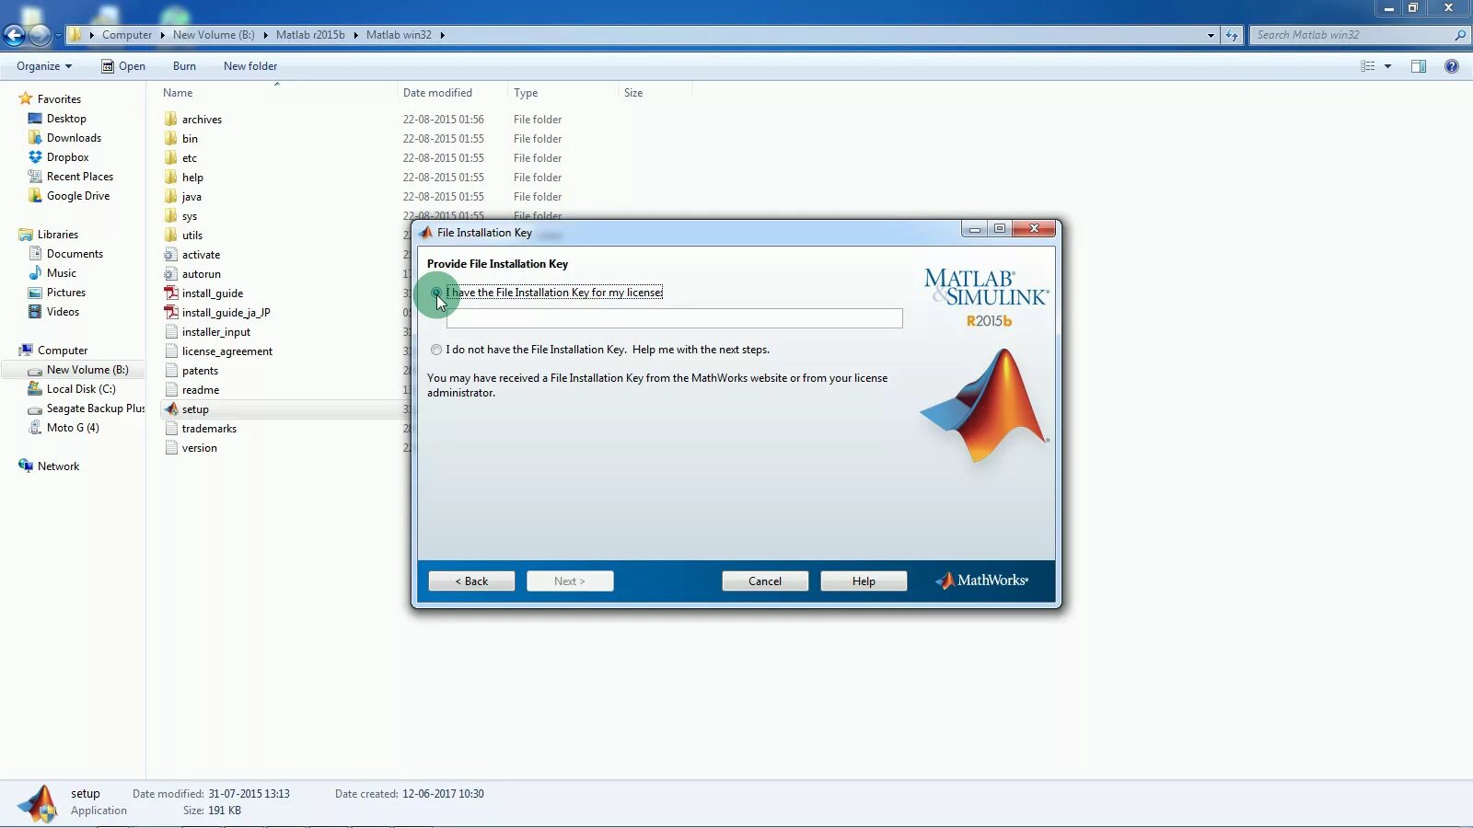1473x828 pixels.
Task: Select 'I have the File Installation Key' radio
Action: [x=436, y=293]
